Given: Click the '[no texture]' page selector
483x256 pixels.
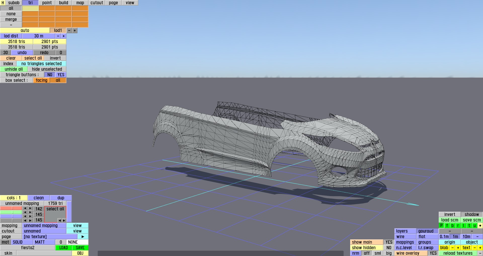Looking at the screenshot, I should tap(50, 237).
